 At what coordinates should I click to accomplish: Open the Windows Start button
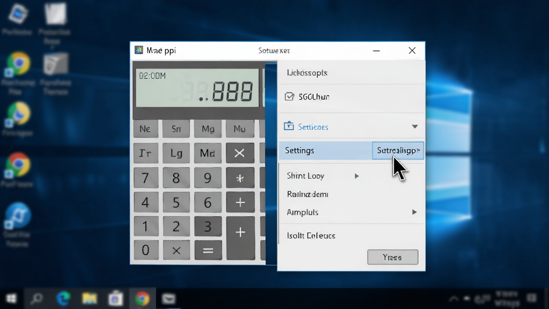[11, 298]
